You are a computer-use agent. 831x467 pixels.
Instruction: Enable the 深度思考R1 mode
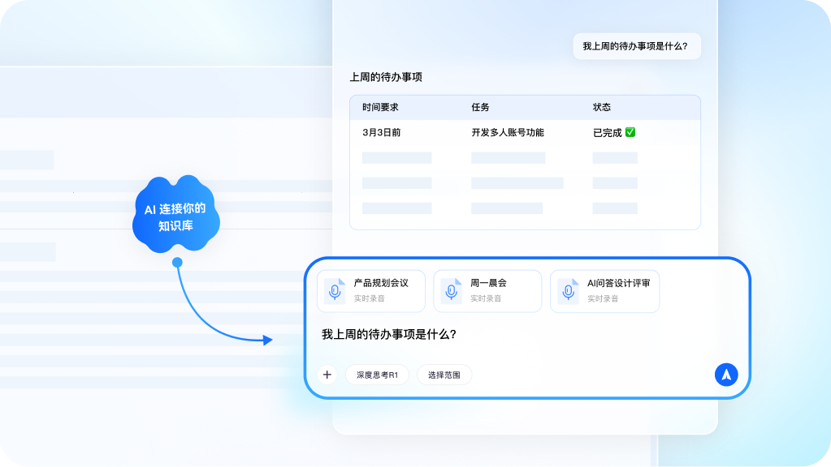pyautogui.click(x=376, y=374)
